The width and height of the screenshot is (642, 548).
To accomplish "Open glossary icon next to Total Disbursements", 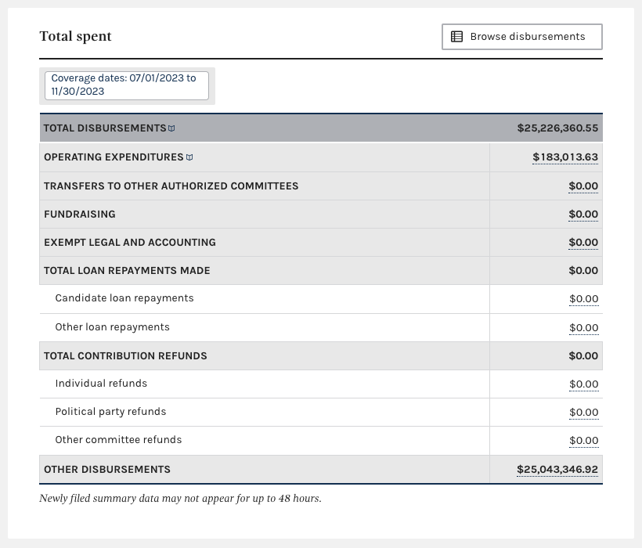I will 172,128.
